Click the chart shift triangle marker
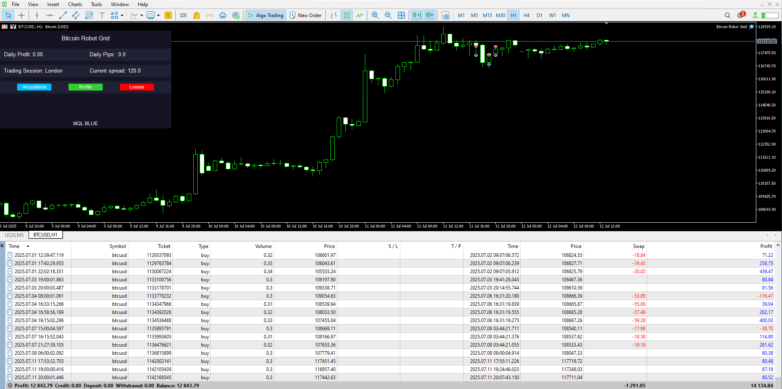Image resolution: width=782 pixels, height=389 pixels. tap(606, 24)
